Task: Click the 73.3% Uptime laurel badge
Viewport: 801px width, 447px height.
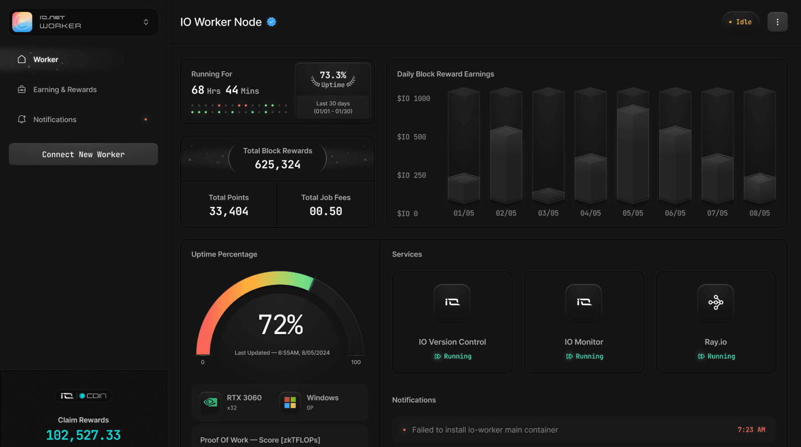Action: 333,79
